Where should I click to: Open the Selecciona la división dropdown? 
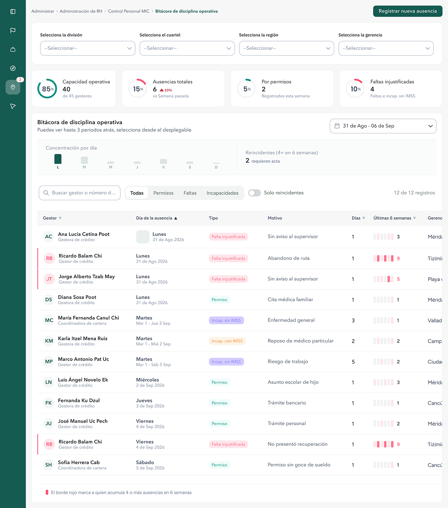[x=88, y=48]
